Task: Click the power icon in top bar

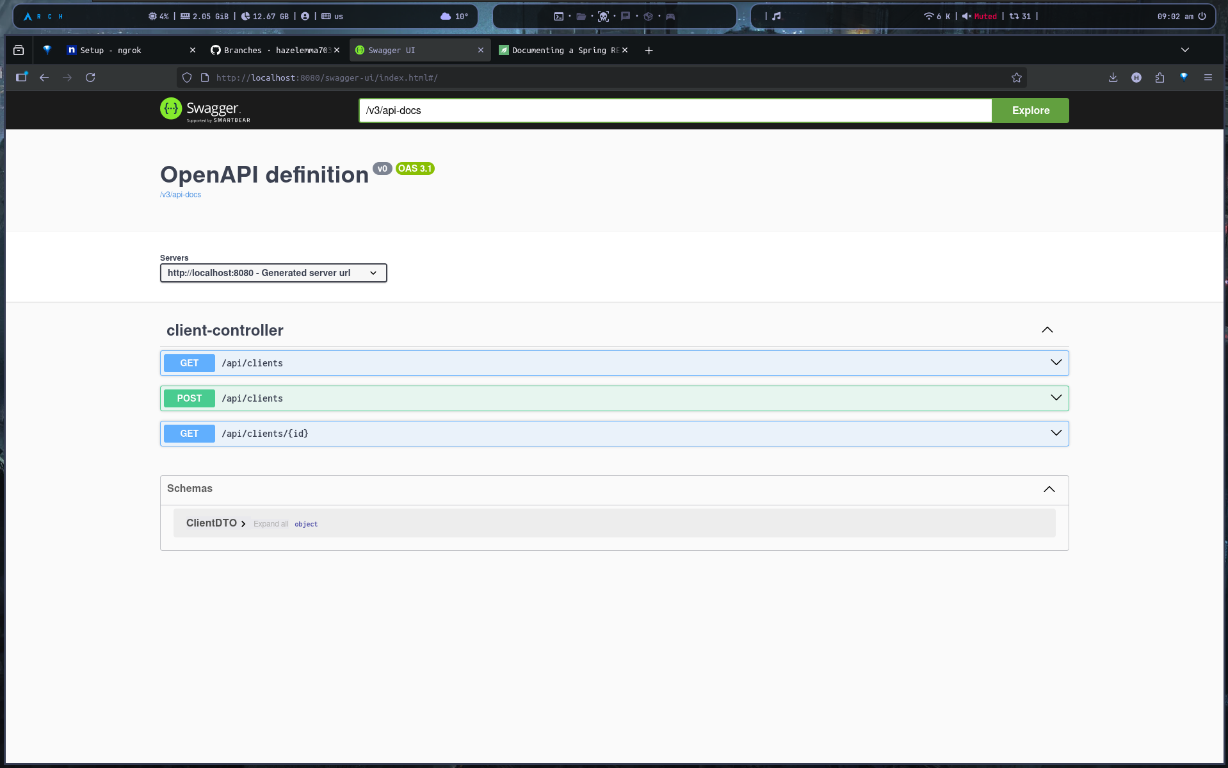Action: [1202, 17]
